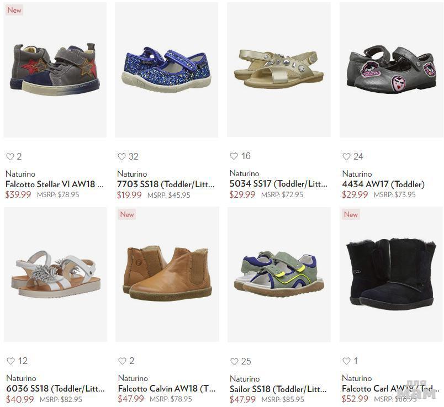The width and height of the screenshot is (444, 407).
Task: Open the 4434 AW17 (Toddler) title
Action: [x=383, y=184]
